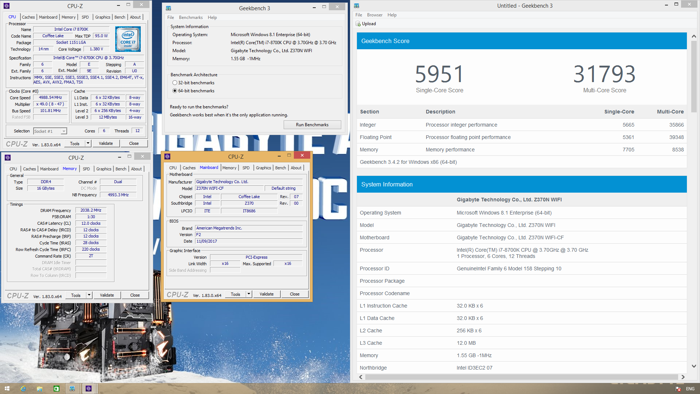Click the scroll-right arrow in Geekbench results

(683, 377)
